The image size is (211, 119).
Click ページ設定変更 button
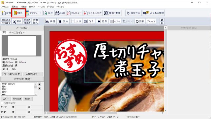click(x=12, y=74)
